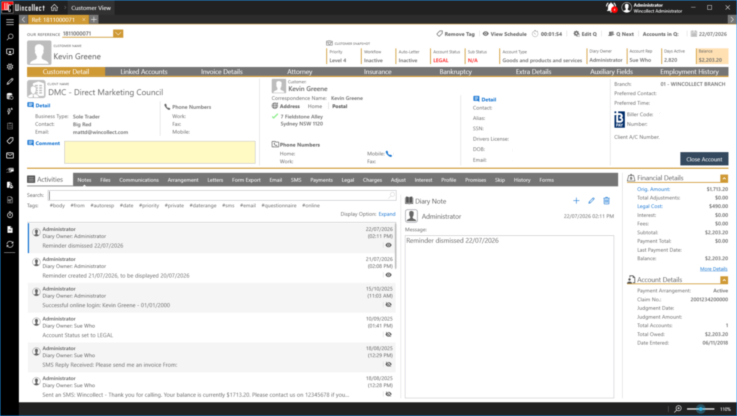Click the BPAY biller icon
The height and width of the screenshot is (416, 737).
pyautogui.click(x=619, y=119)
